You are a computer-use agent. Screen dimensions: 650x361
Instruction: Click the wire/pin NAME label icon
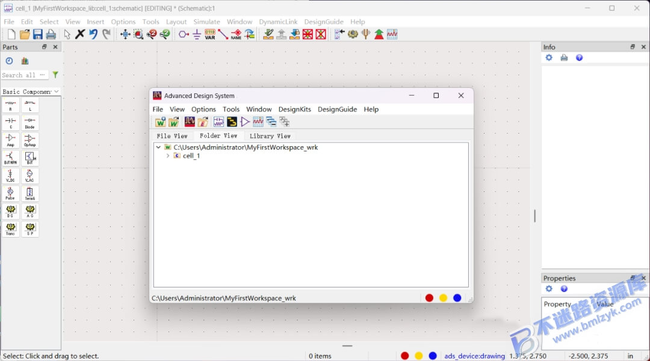click(x=237, y=34)
